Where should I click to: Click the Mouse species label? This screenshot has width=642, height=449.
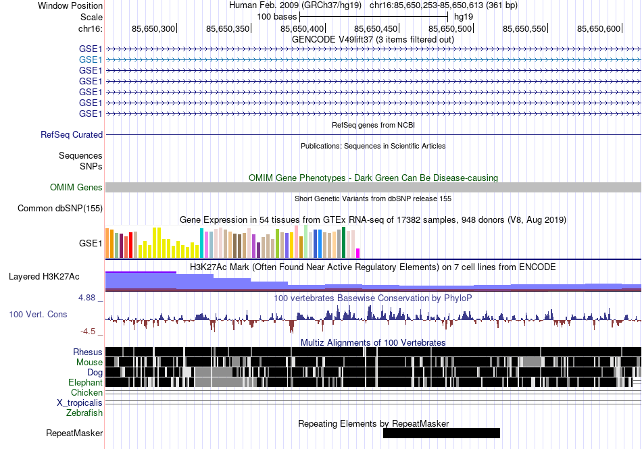(x=89, y=363)
